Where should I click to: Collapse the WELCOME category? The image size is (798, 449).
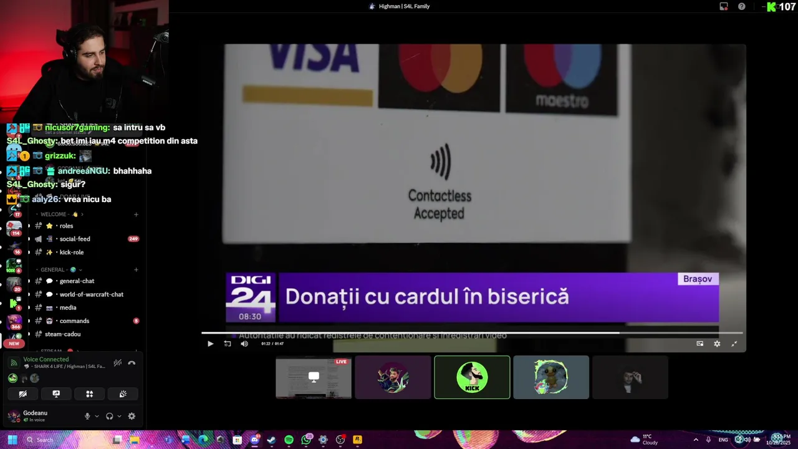(62, 215)
